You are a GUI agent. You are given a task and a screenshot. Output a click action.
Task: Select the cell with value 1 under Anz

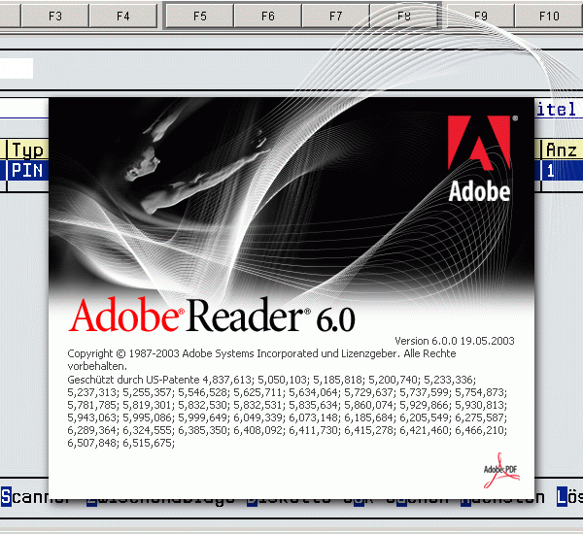(562, 171)
